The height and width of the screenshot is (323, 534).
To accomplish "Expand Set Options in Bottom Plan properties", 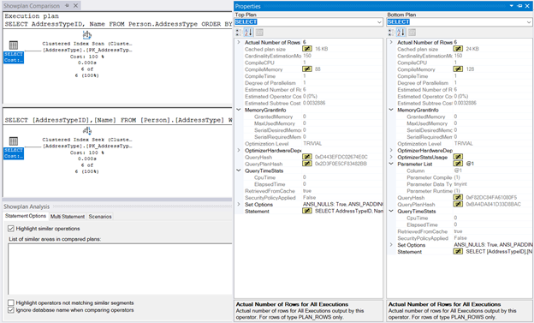I will (x=391, y=245).
